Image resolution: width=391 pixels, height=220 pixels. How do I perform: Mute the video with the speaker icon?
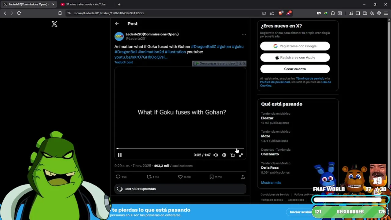[216, 155]
